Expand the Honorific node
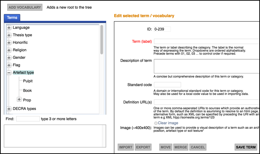 click(9, 42)
